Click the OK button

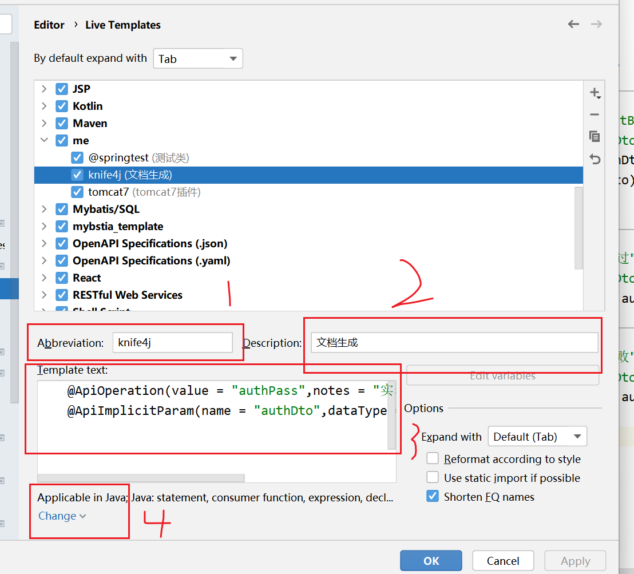tap(431, 561)
